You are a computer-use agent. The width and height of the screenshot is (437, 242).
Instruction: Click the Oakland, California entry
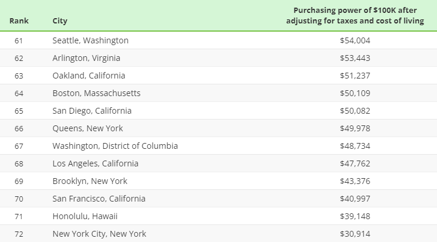pos(89,76)
